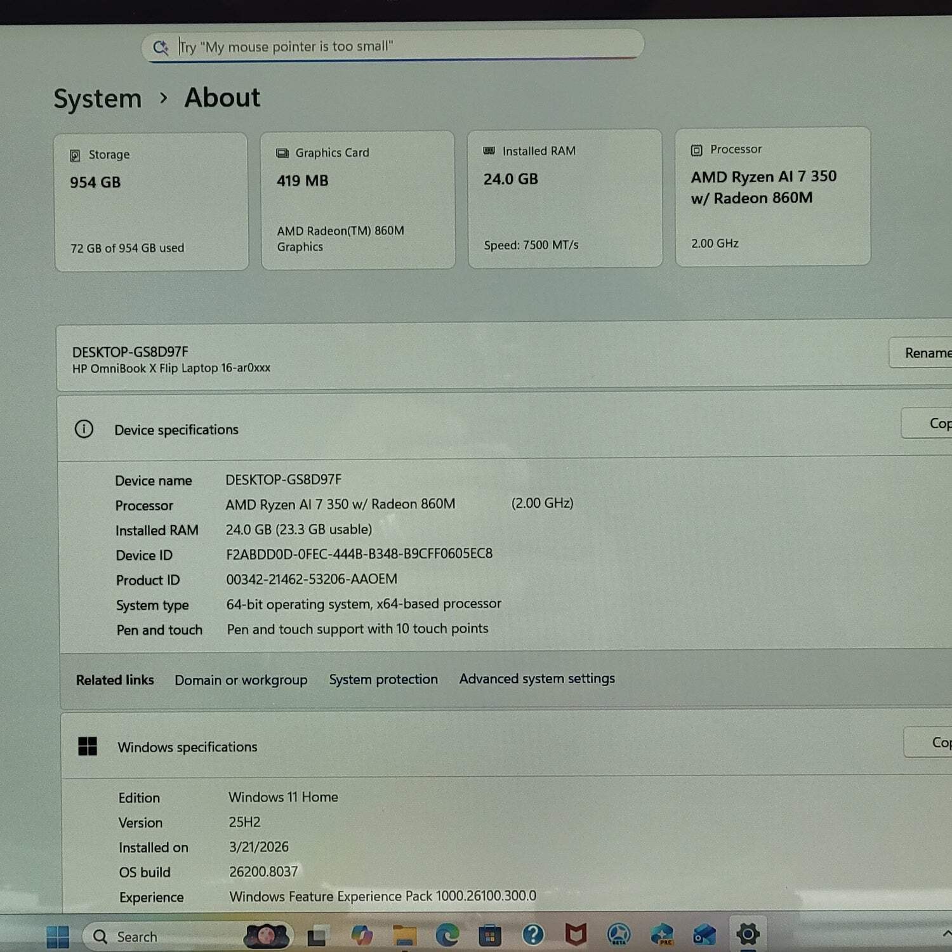Viewport: 952px width, 952px height.
Task: Click the Product ID value 00342-21462-53206-AAOEM
Action: (x=312, y=579)
